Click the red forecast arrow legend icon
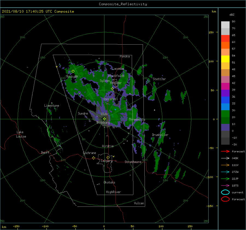Viewport: 246px width, 230px height. pos(225,151)
